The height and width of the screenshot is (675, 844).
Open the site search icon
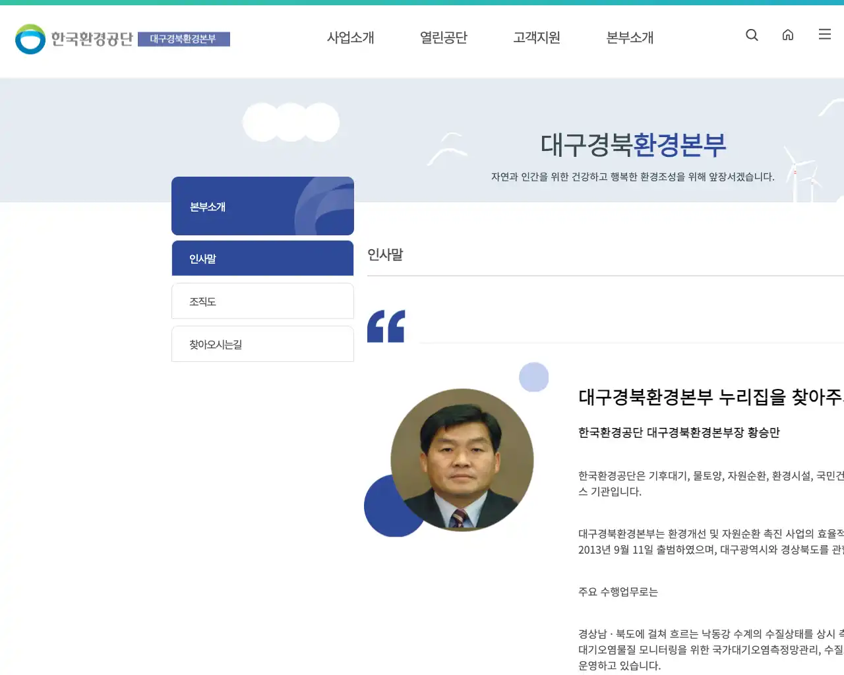[752, 35]
